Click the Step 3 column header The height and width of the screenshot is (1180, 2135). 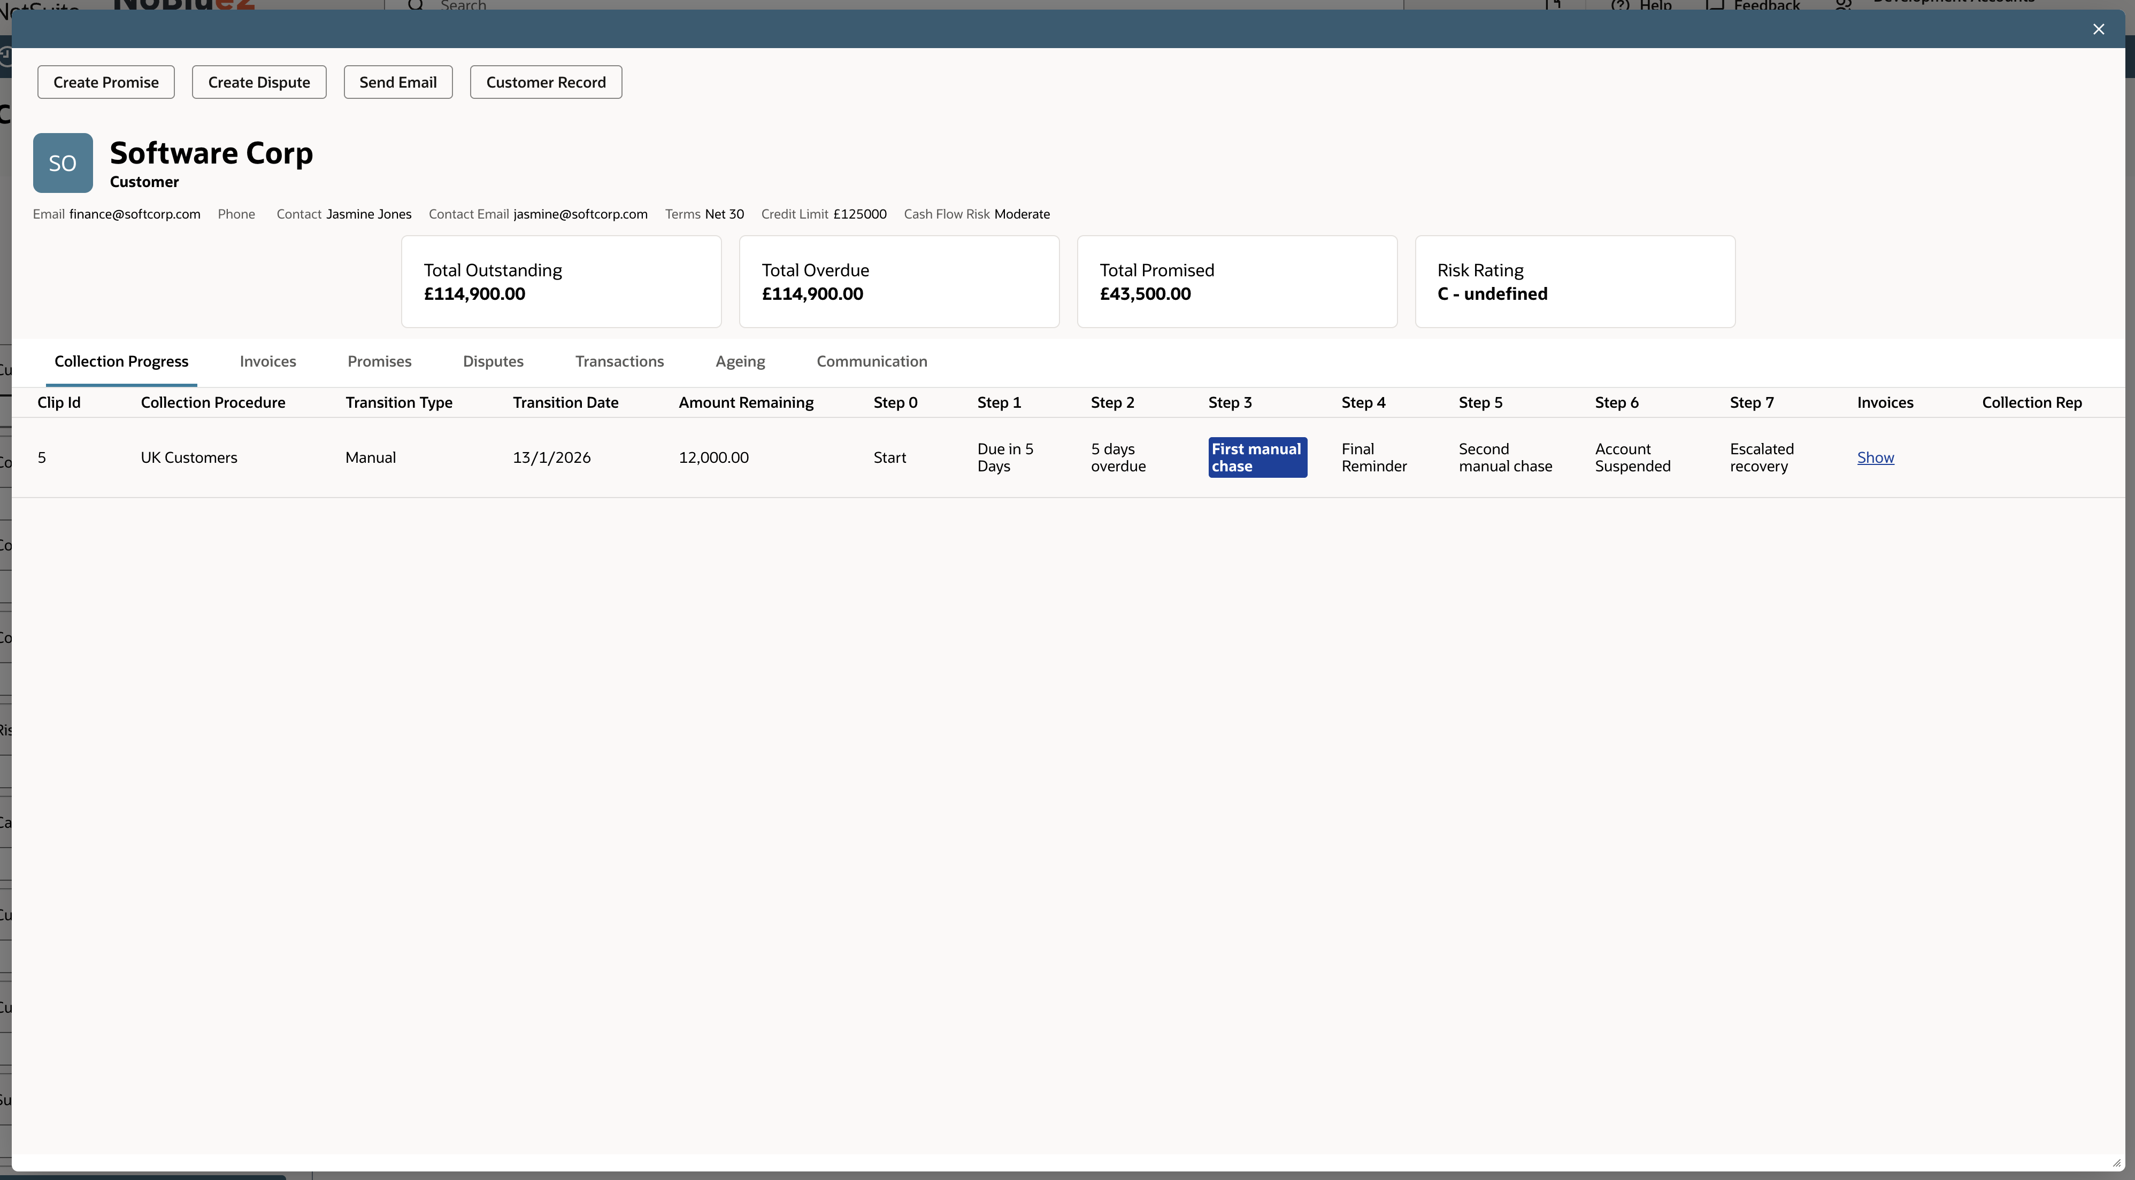[1230, 402]
